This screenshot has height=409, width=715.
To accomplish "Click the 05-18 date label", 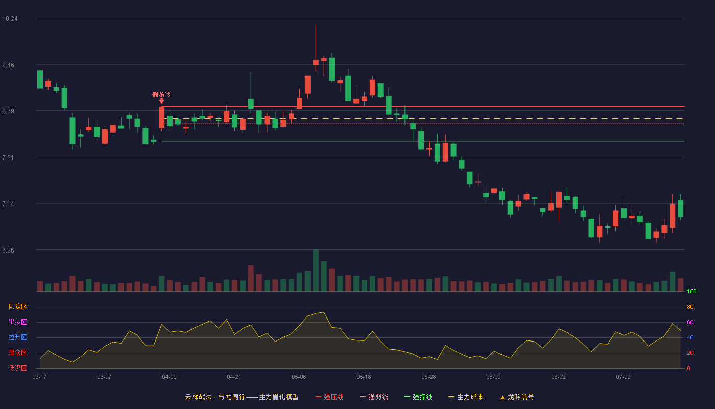I will coord(364,377).
